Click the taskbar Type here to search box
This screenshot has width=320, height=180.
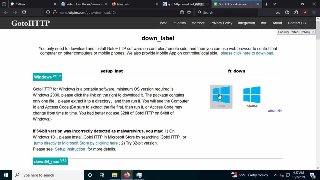click(x=48, y=175)
